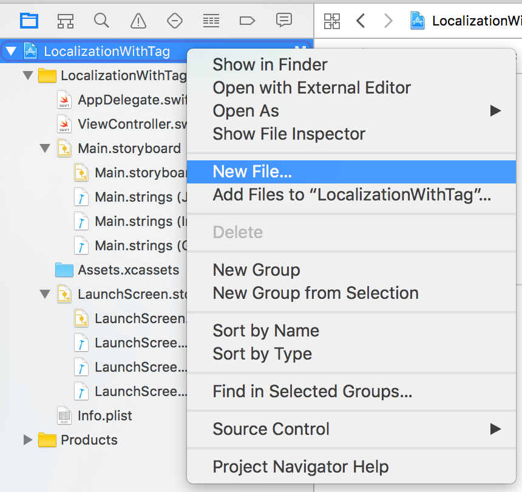This screenshot has width=522, height=492.
Task: Click the related items grid icon
Action: click(332, 21)
